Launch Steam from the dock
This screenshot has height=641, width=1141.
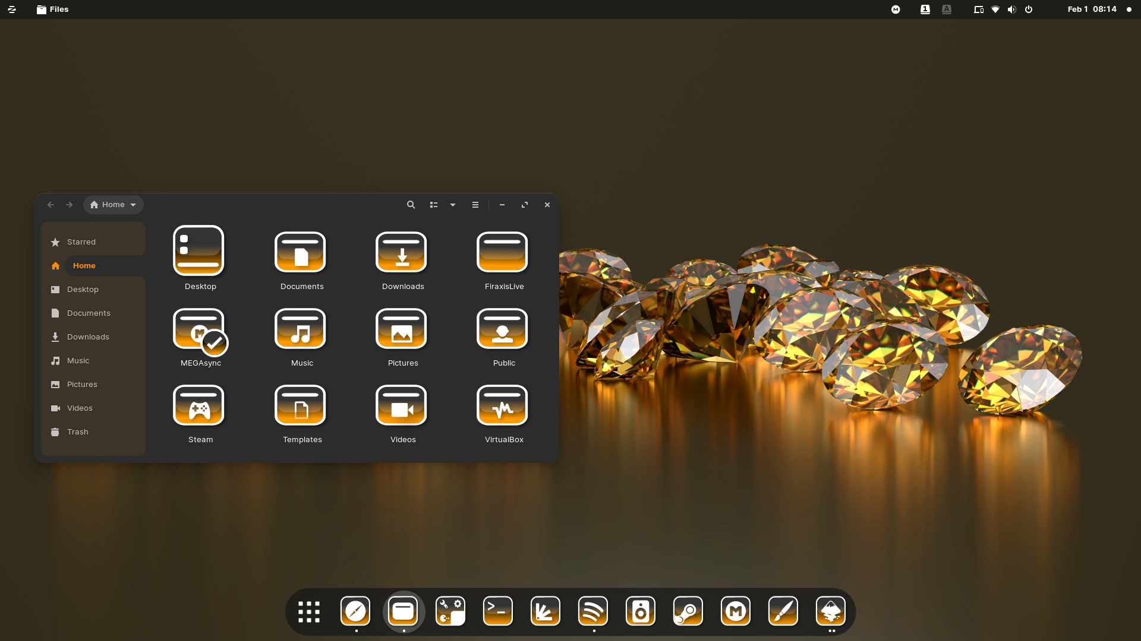688,611
